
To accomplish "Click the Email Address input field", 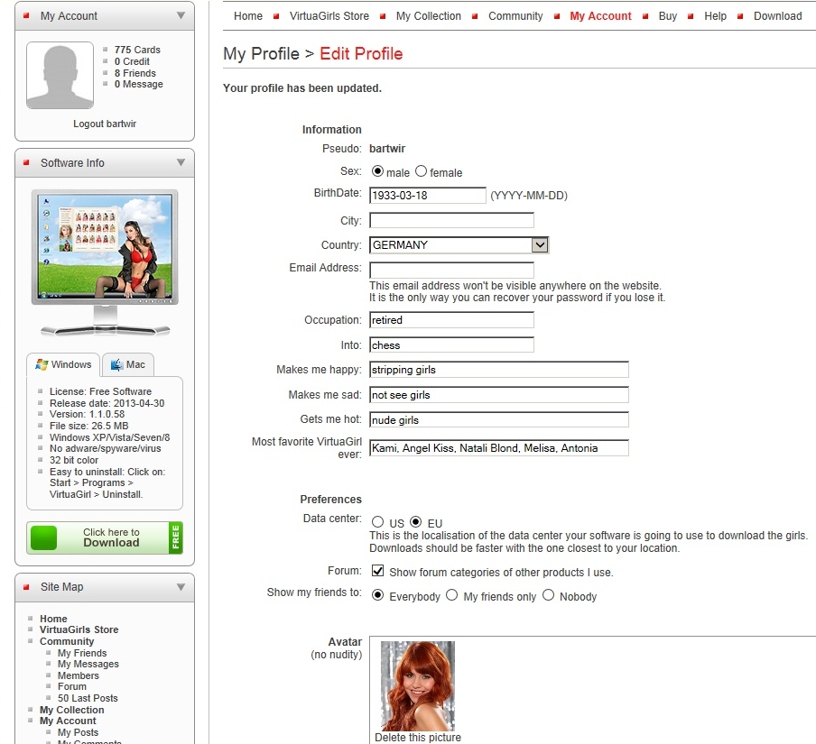I will [x=451, y=271].
